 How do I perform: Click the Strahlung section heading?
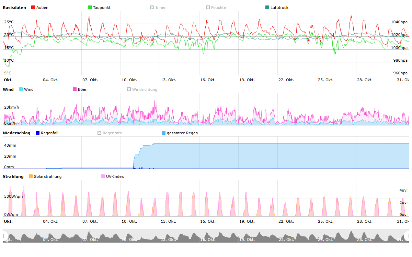click(13, 176)
